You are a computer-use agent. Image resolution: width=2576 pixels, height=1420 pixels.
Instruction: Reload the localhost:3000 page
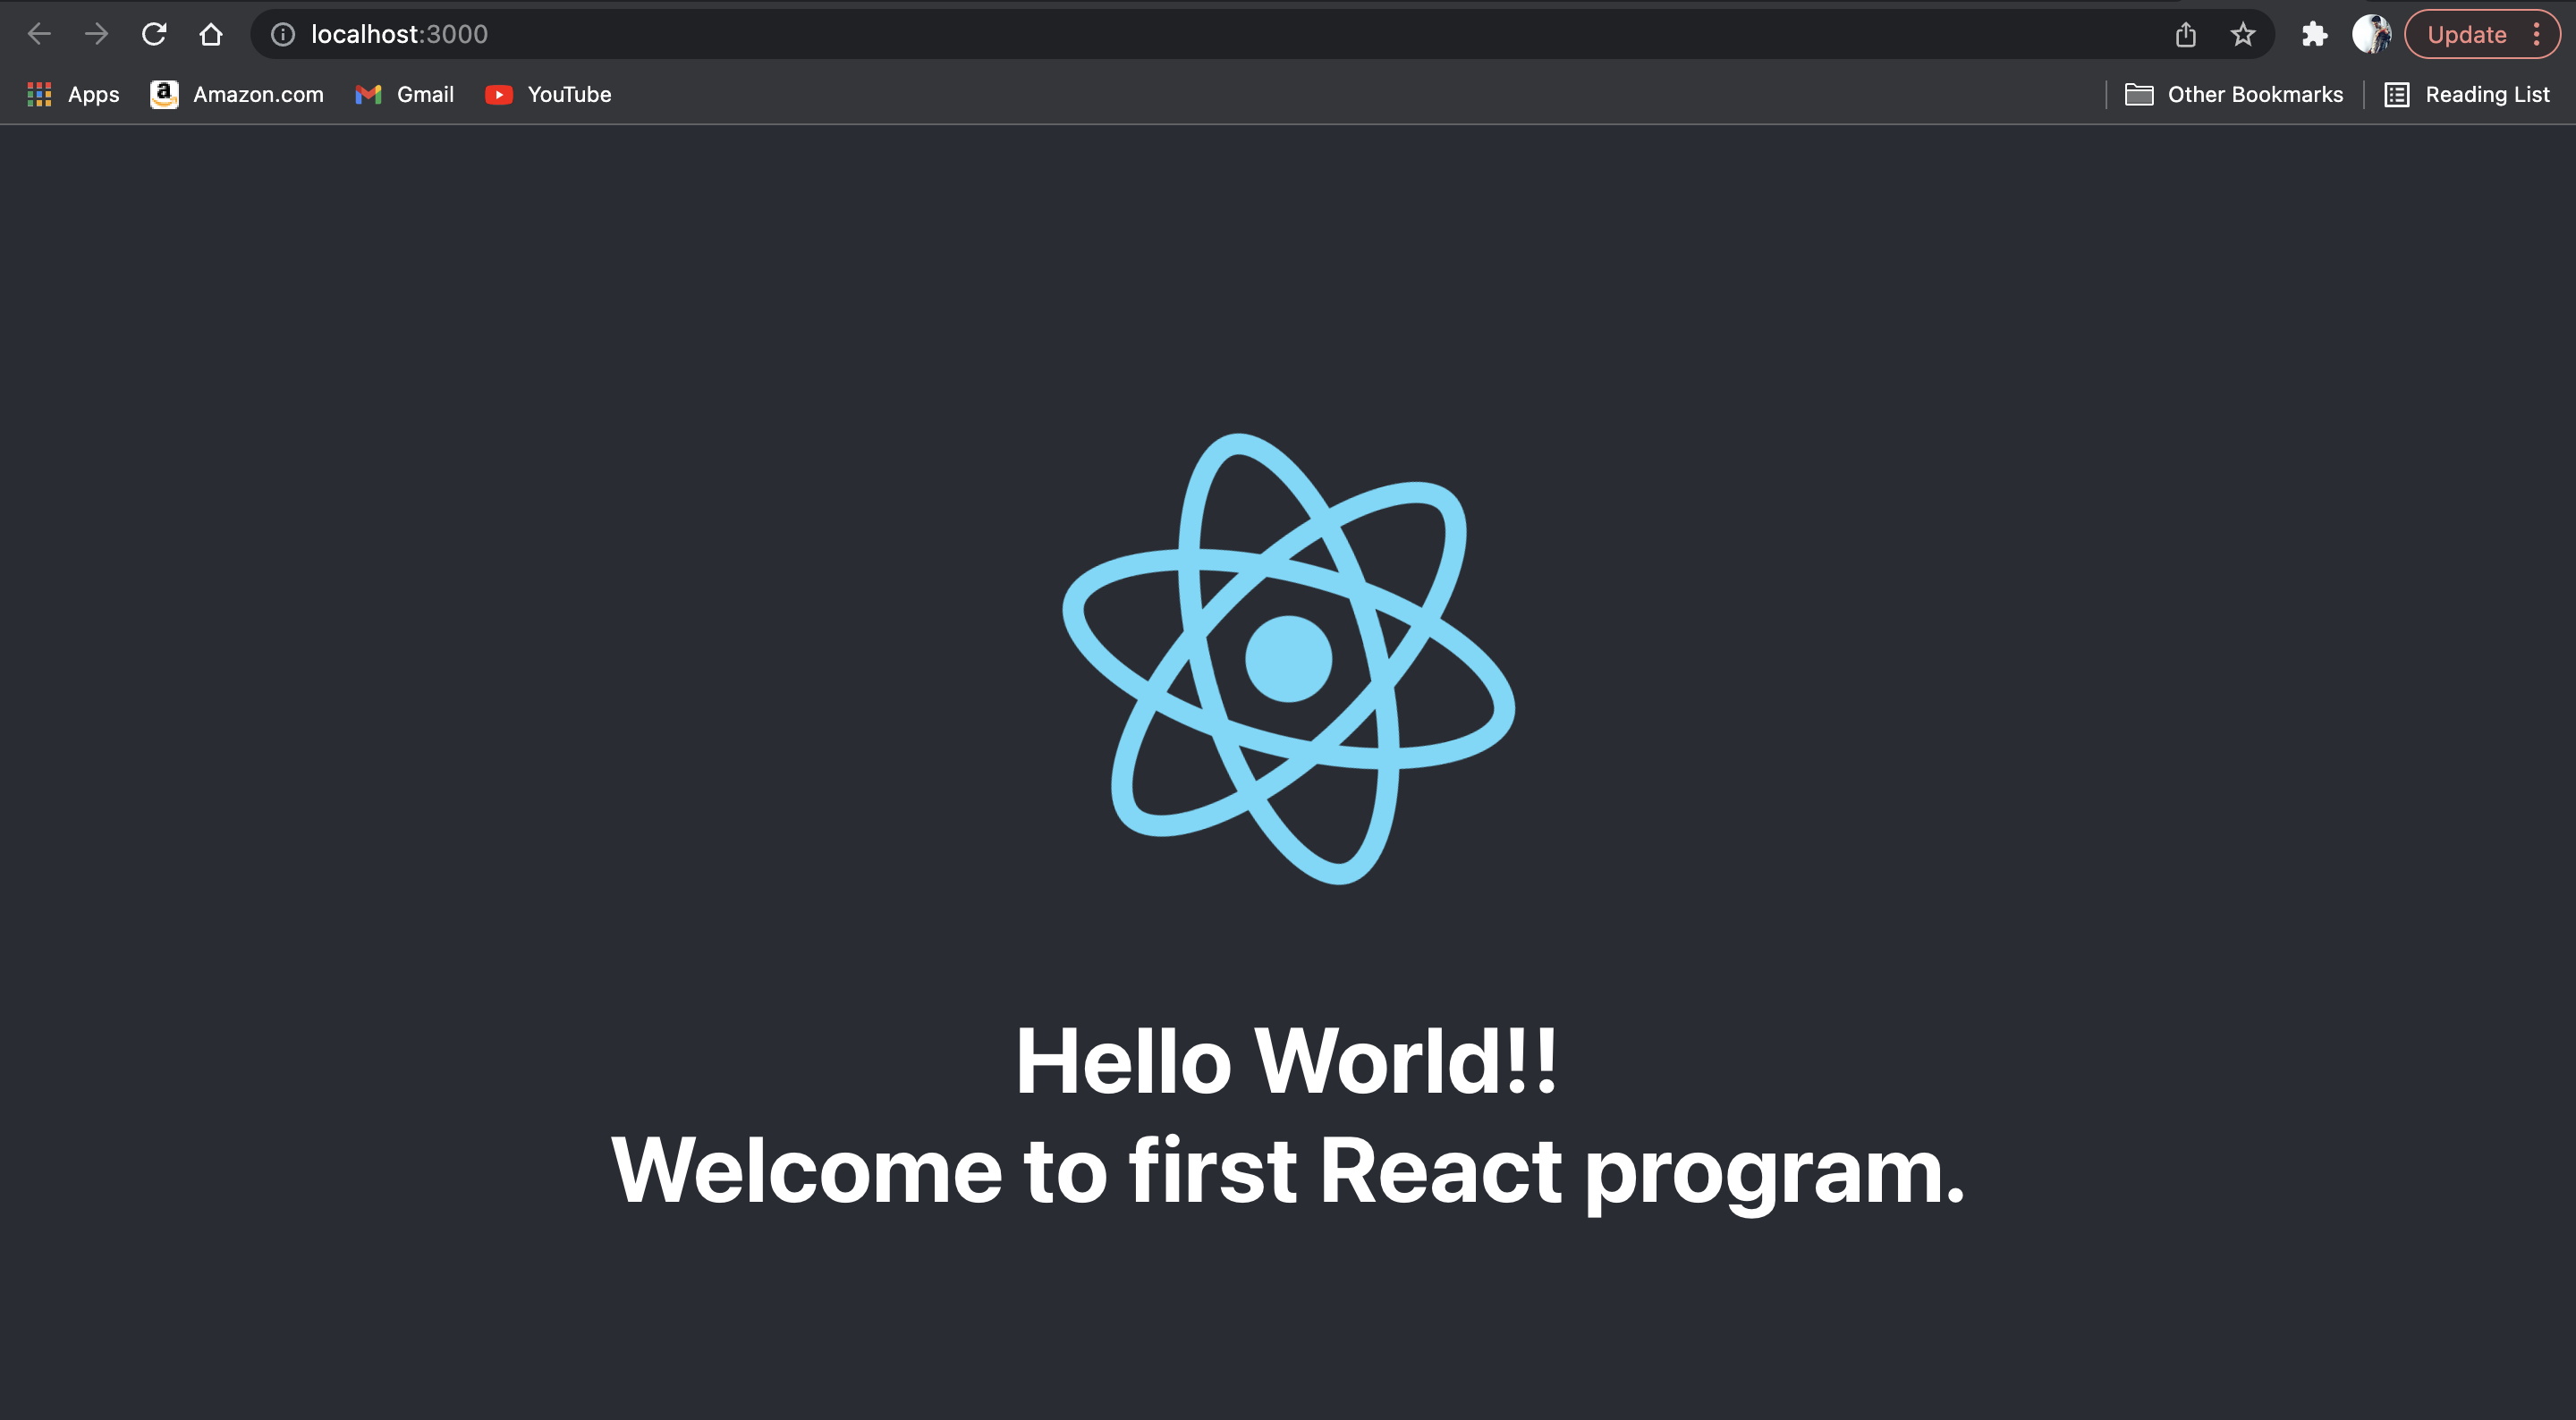(x=154, y=33)
